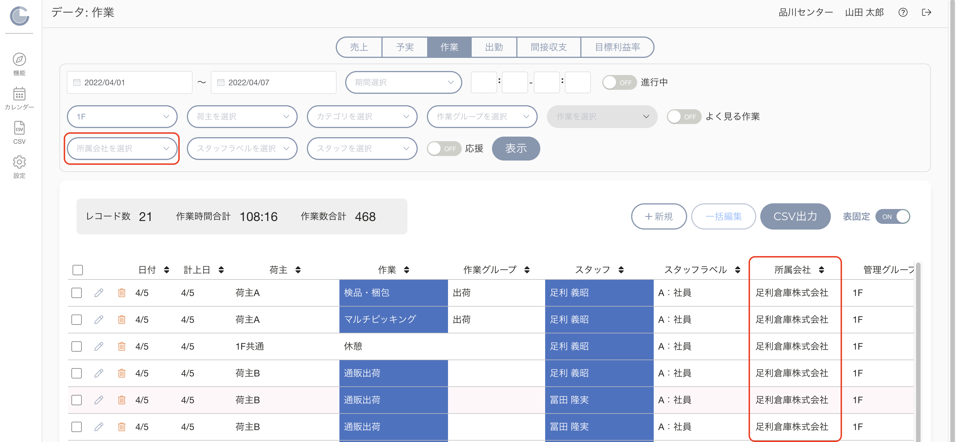The image size is (956, 442).
Task: Click the trash delete icon for マルチピッキング row
Action: pyautogui.click(x=121, y=319)
